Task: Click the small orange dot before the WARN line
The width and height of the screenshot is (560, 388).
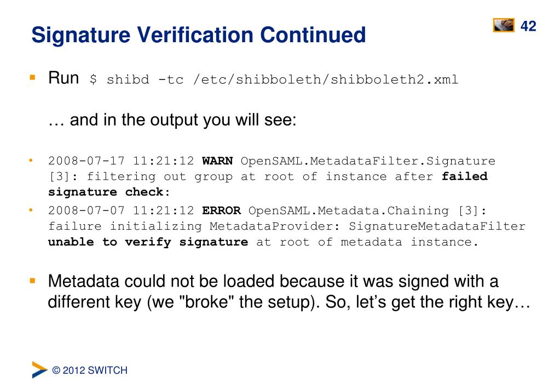Action: (x=31, y=161)
